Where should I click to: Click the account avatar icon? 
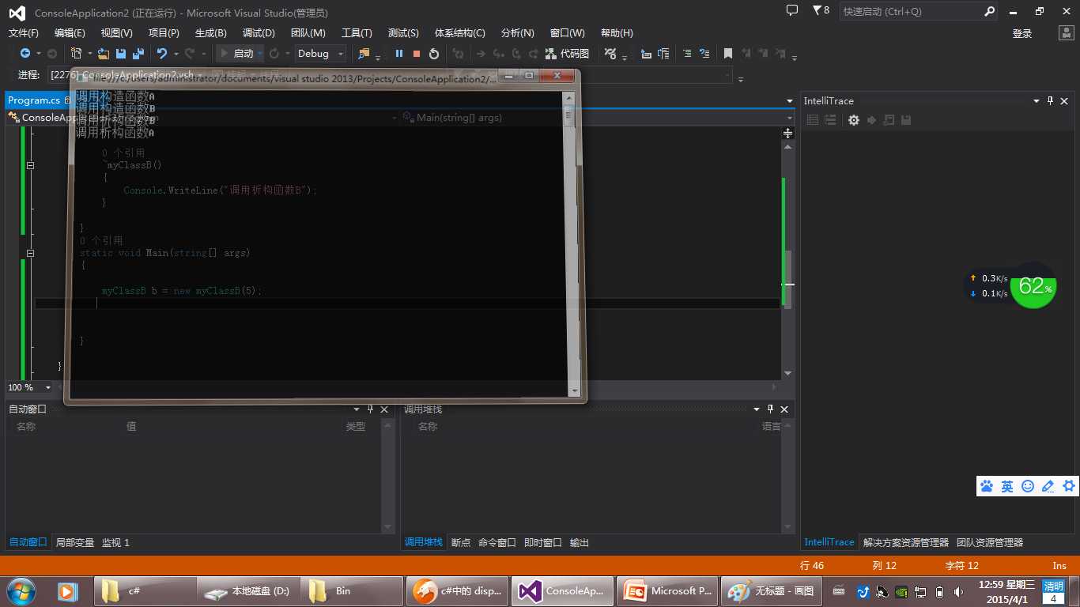tap(1067, 32)
